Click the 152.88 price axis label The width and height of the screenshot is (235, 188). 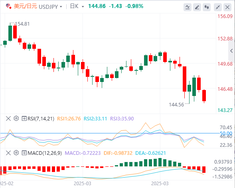(225, 39)
